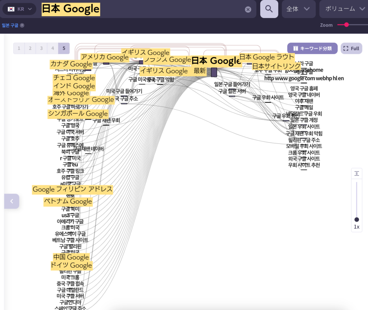Click the 미국 구글 들어가기 keyword
Screen dimensions: 368x310
[x=124, y=91]
